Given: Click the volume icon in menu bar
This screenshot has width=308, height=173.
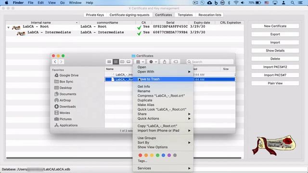Looking at the screenshot, I should 243,2.
